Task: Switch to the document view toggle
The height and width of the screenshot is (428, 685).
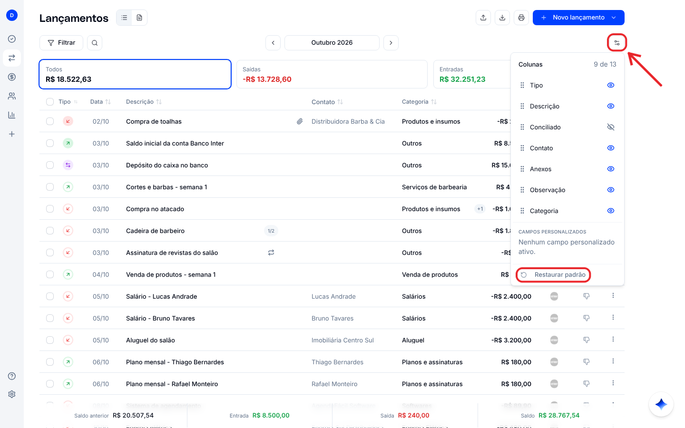Action: coord(139,18)
